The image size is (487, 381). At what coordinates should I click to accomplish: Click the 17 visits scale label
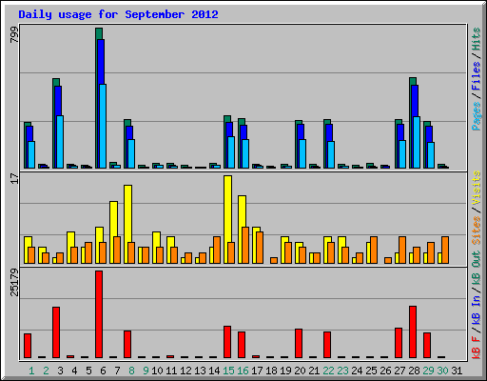click(14, 178)
